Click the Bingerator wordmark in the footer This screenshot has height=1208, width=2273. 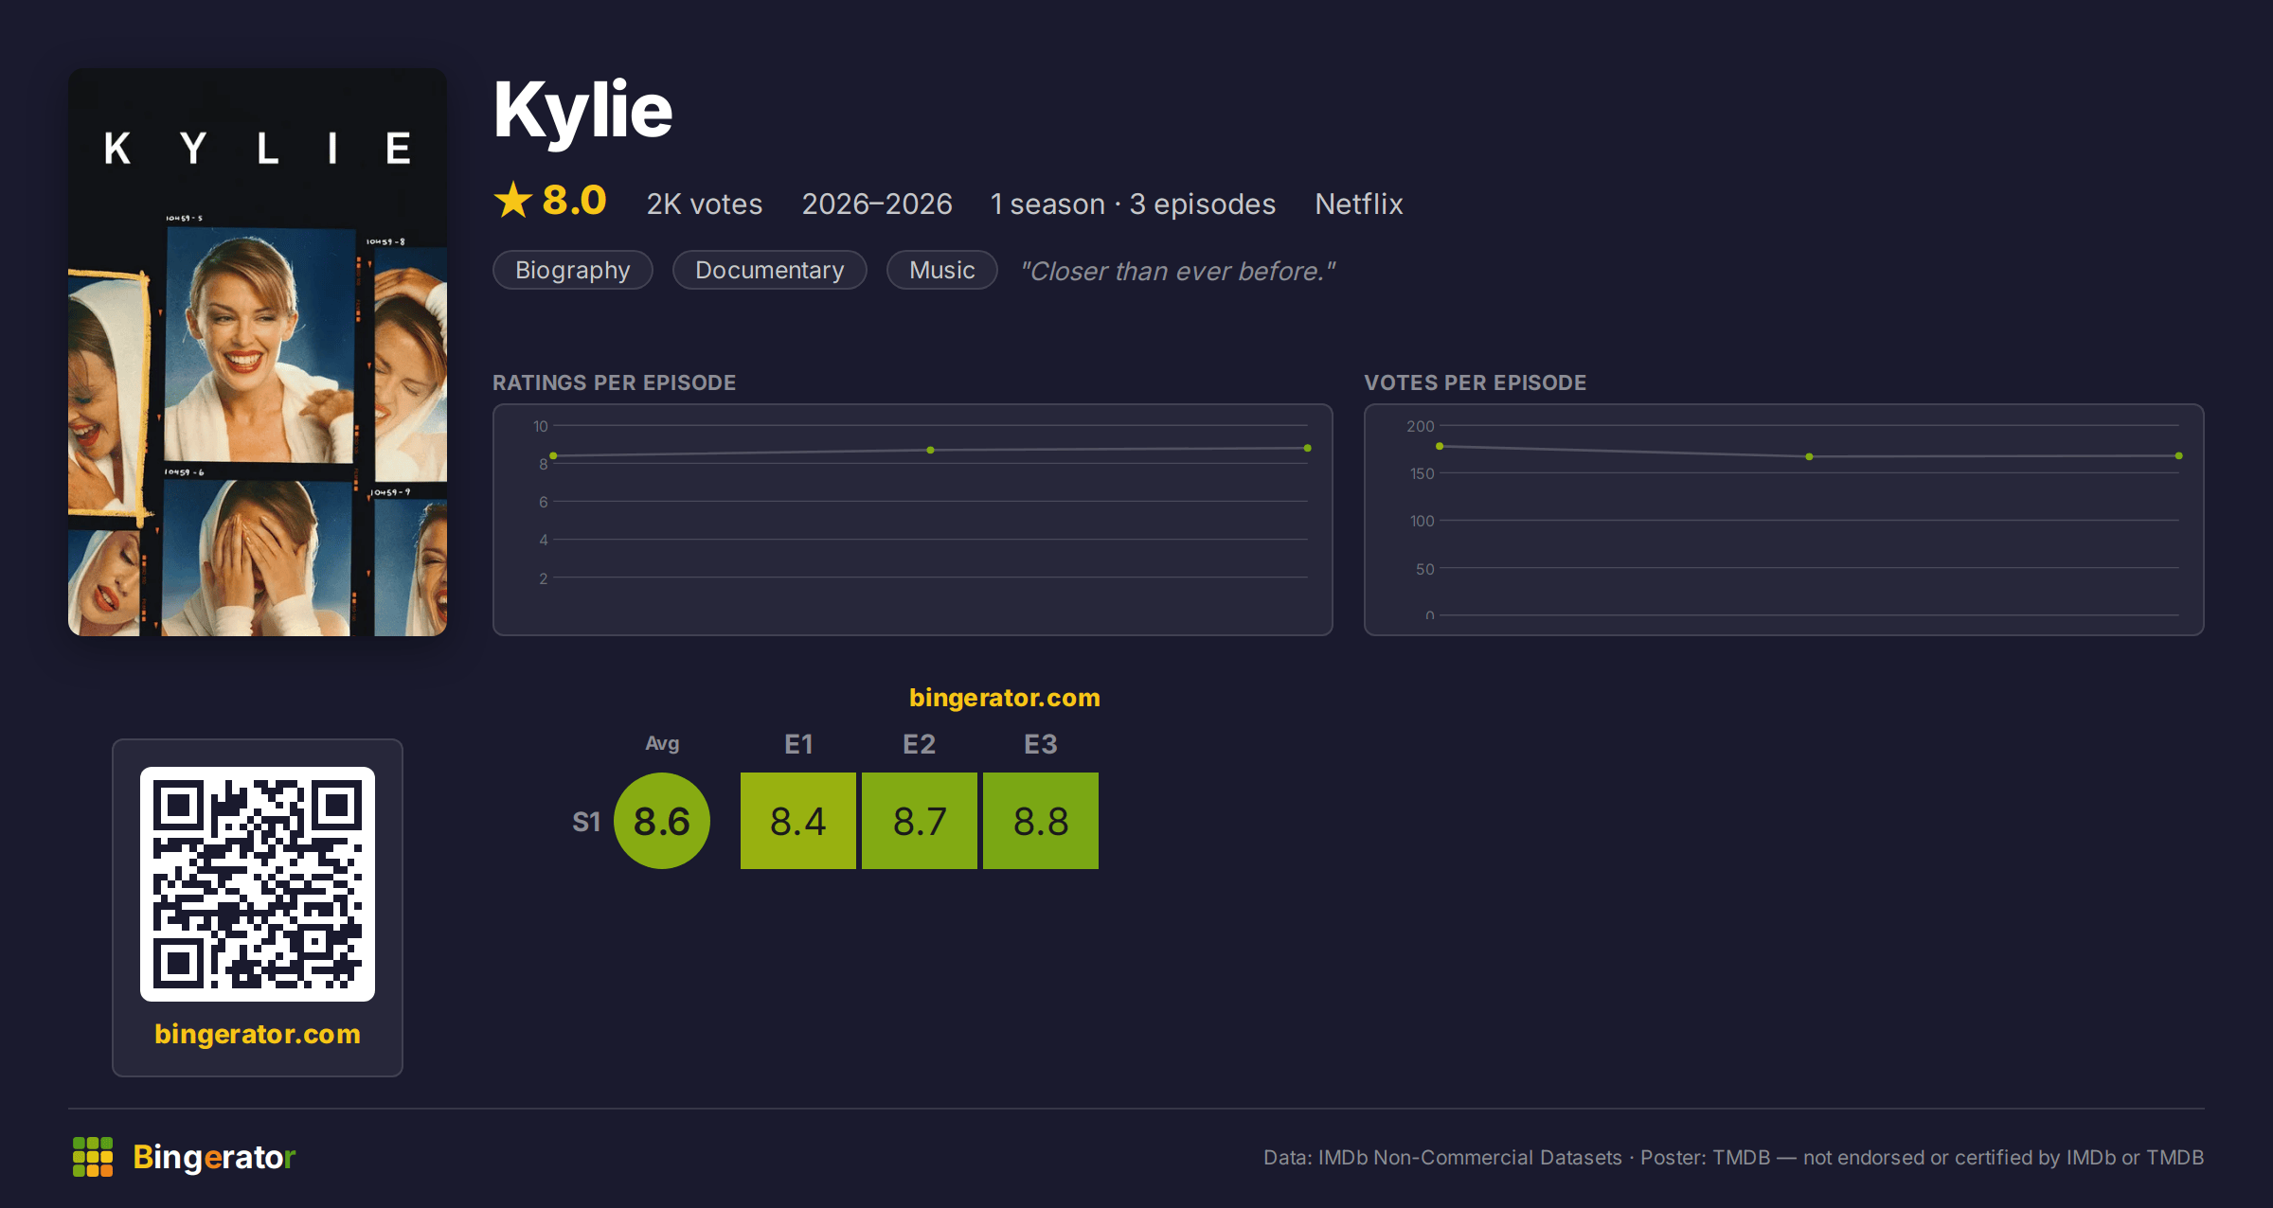pyautogui.click(x=214, y=1157)
